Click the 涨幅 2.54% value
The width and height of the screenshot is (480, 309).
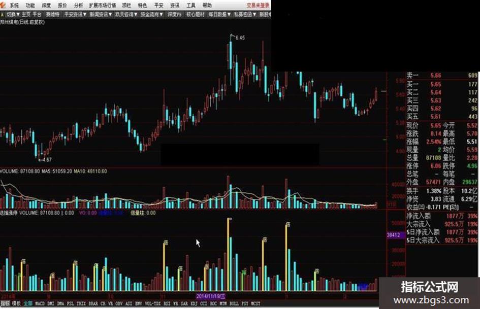point(434,142)
